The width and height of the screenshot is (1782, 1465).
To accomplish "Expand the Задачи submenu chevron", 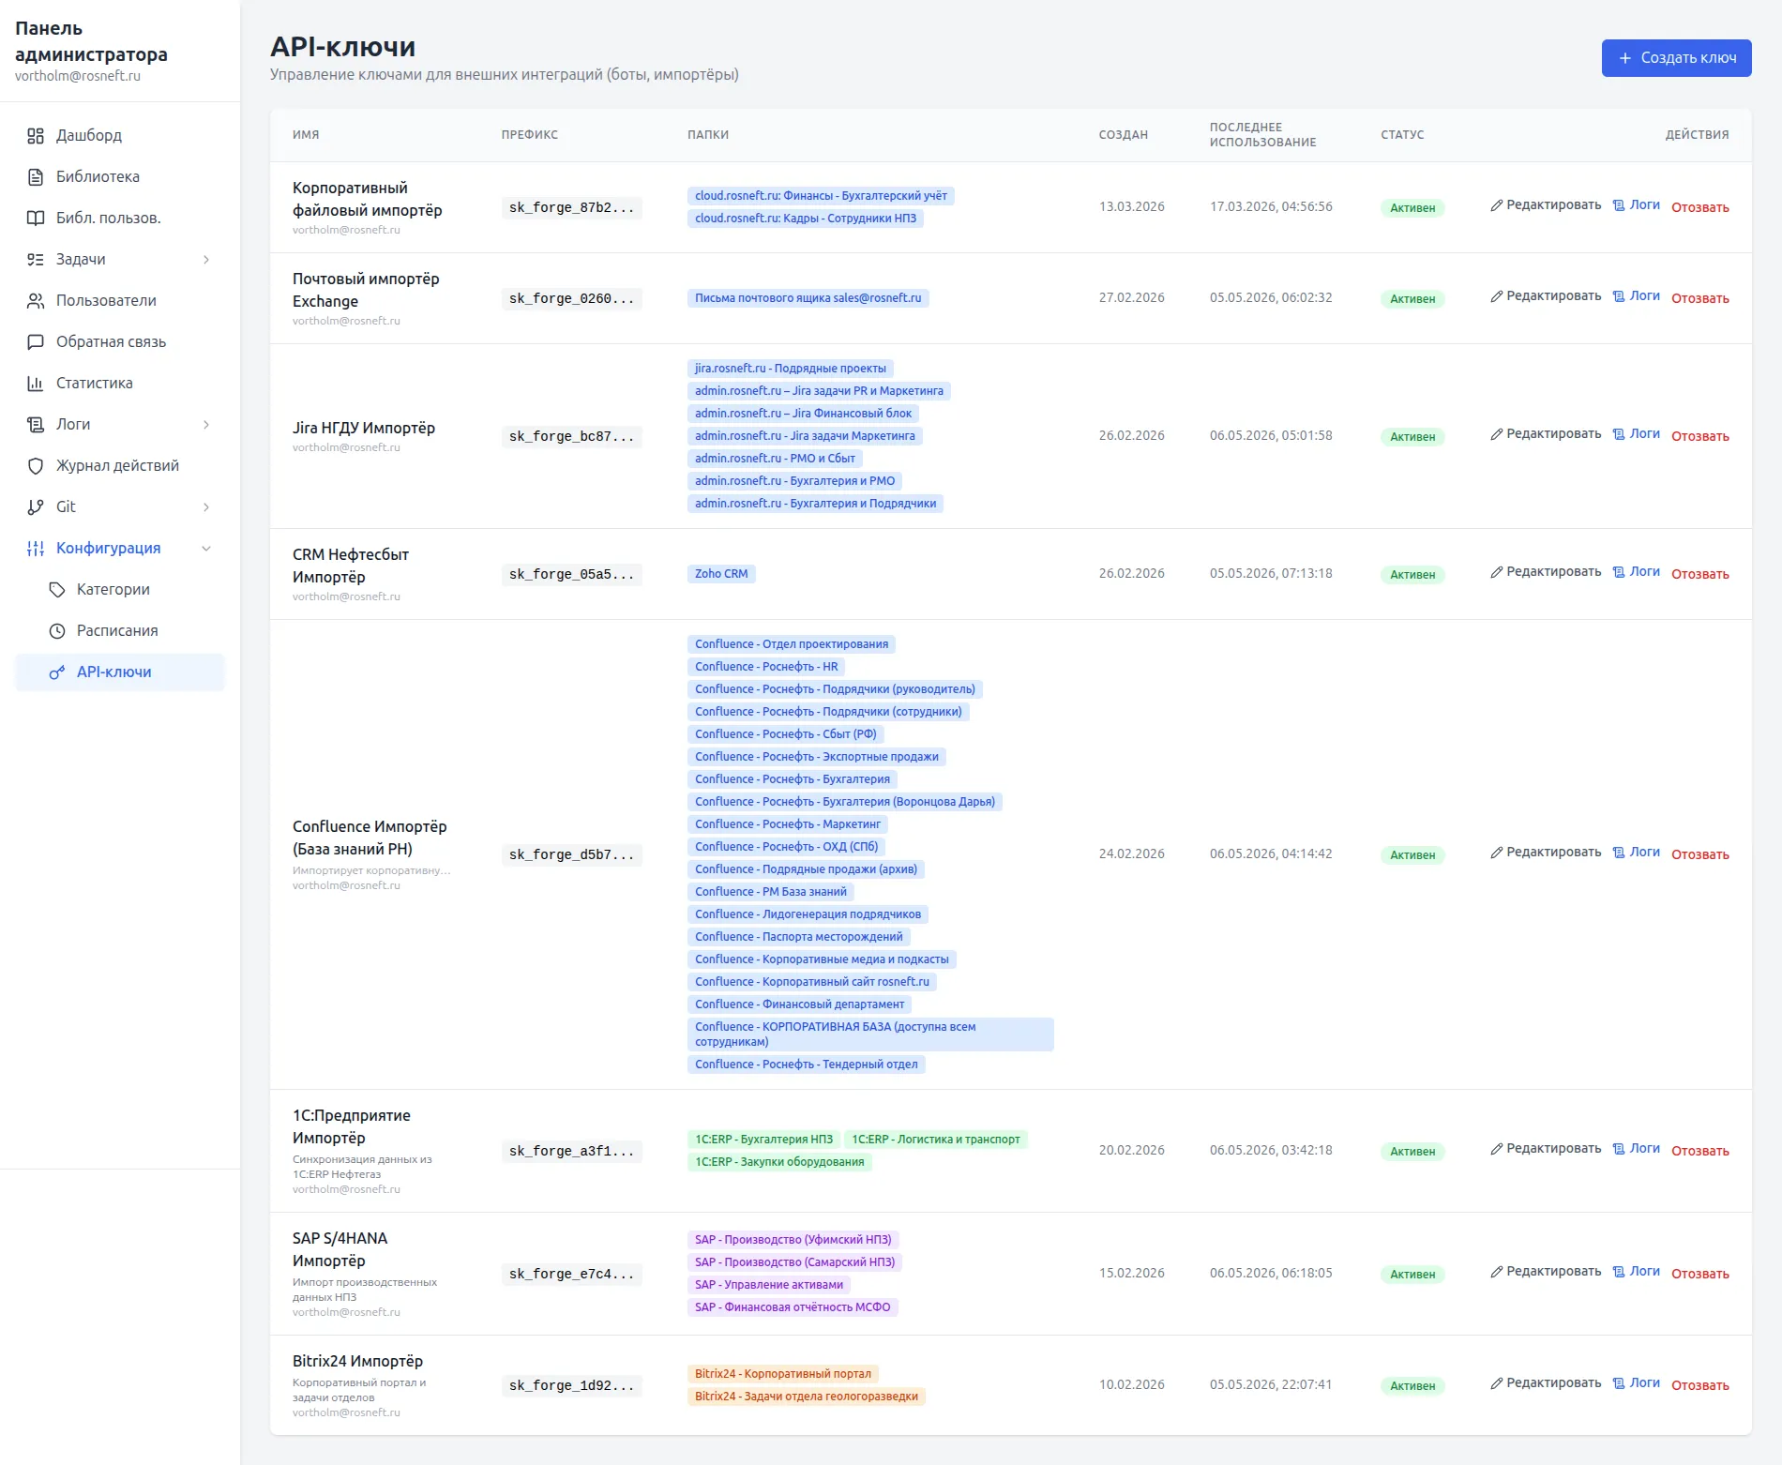I will pos(206,260).
